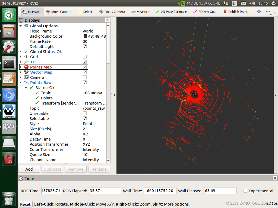
Task: Open the Trash launcher icon
Action: (9, 199)
